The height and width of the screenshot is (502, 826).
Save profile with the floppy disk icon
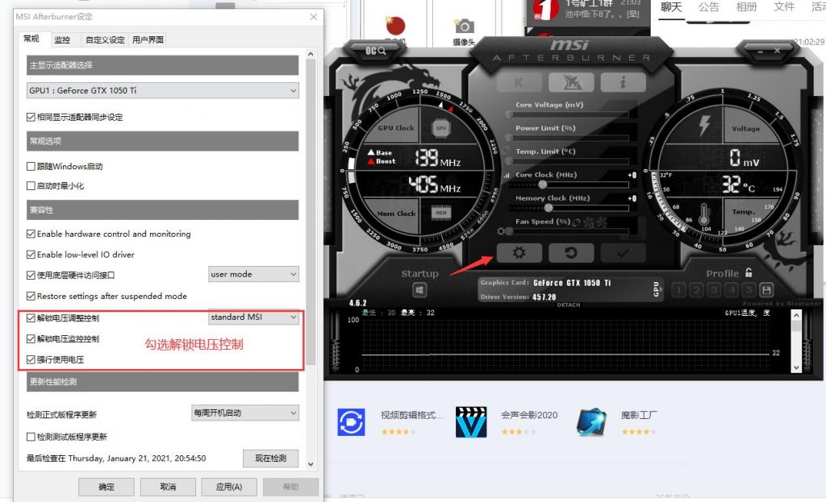(766, 290)
